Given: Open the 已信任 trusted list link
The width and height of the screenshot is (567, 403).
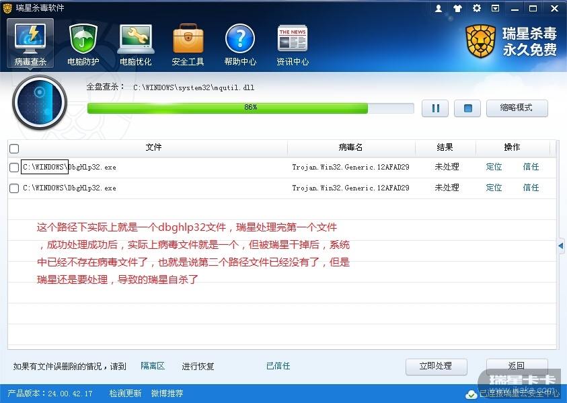Looking at the screenshot, I should [278, 366].
